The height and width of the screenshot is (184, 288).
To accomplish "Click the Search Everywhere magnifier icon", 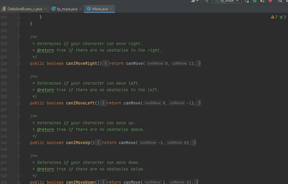I will point(280,1).
